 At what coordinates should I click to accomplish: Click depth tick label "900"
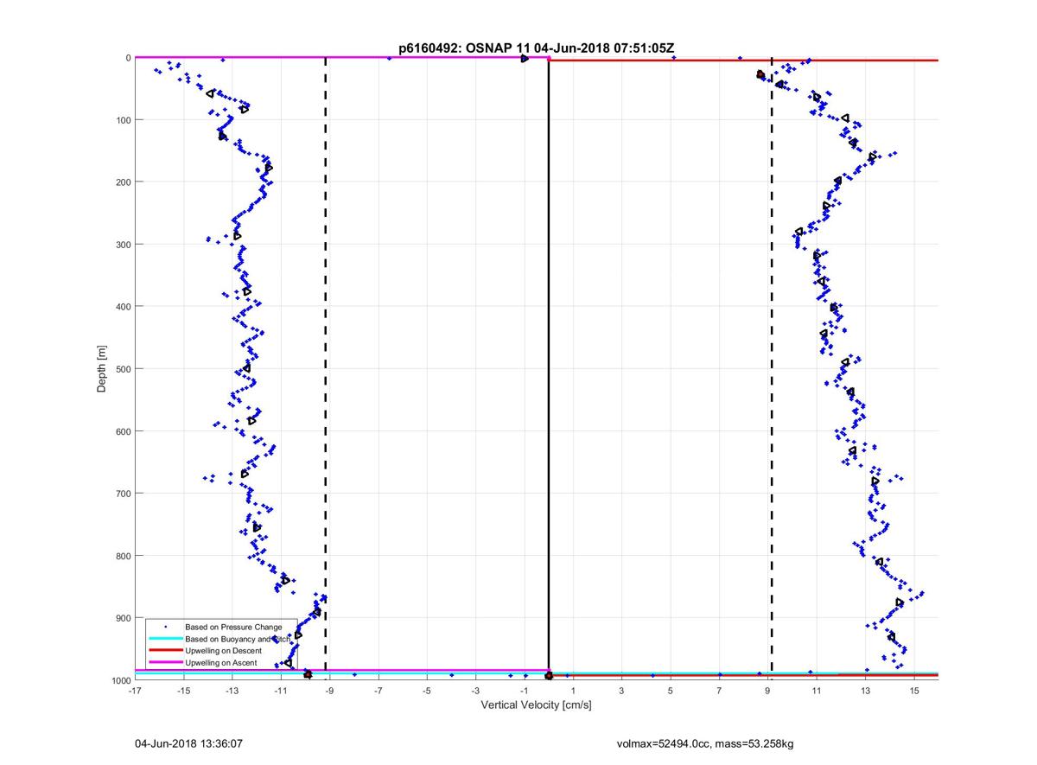(123, 618)
